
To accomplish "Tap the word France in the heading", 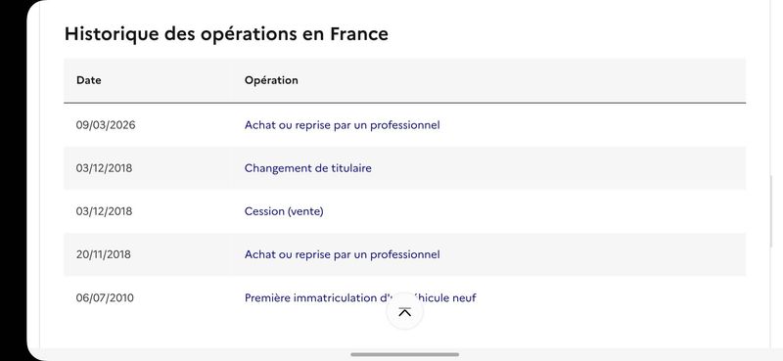I will (x=359, y=34).
